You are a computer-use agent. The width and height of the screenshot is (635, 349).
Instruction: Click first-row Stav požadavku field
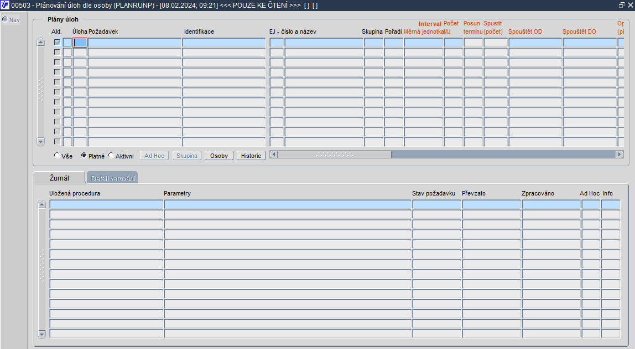tap(436, 205)
